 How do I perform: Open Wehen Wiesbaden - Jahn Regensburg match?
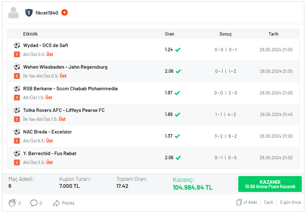tap(65, 67)
